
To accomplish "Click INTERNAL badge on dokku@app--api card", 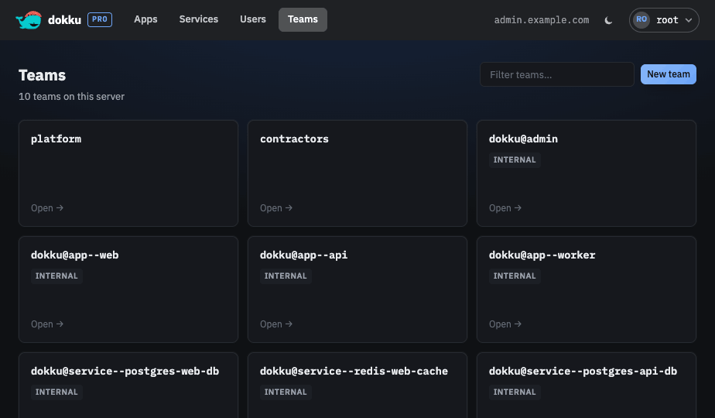I will (286, 276).
